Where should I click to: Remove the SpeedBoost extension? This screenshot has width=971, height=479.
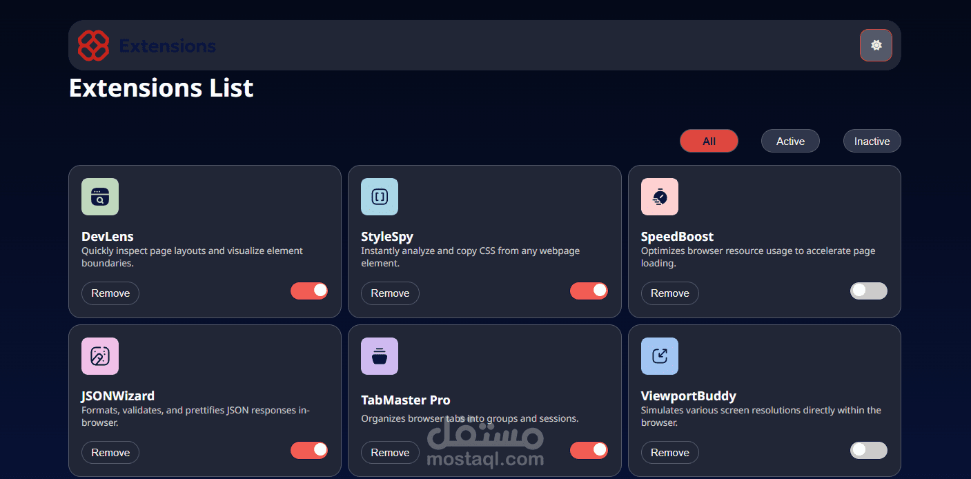click(x=670, y=293)
